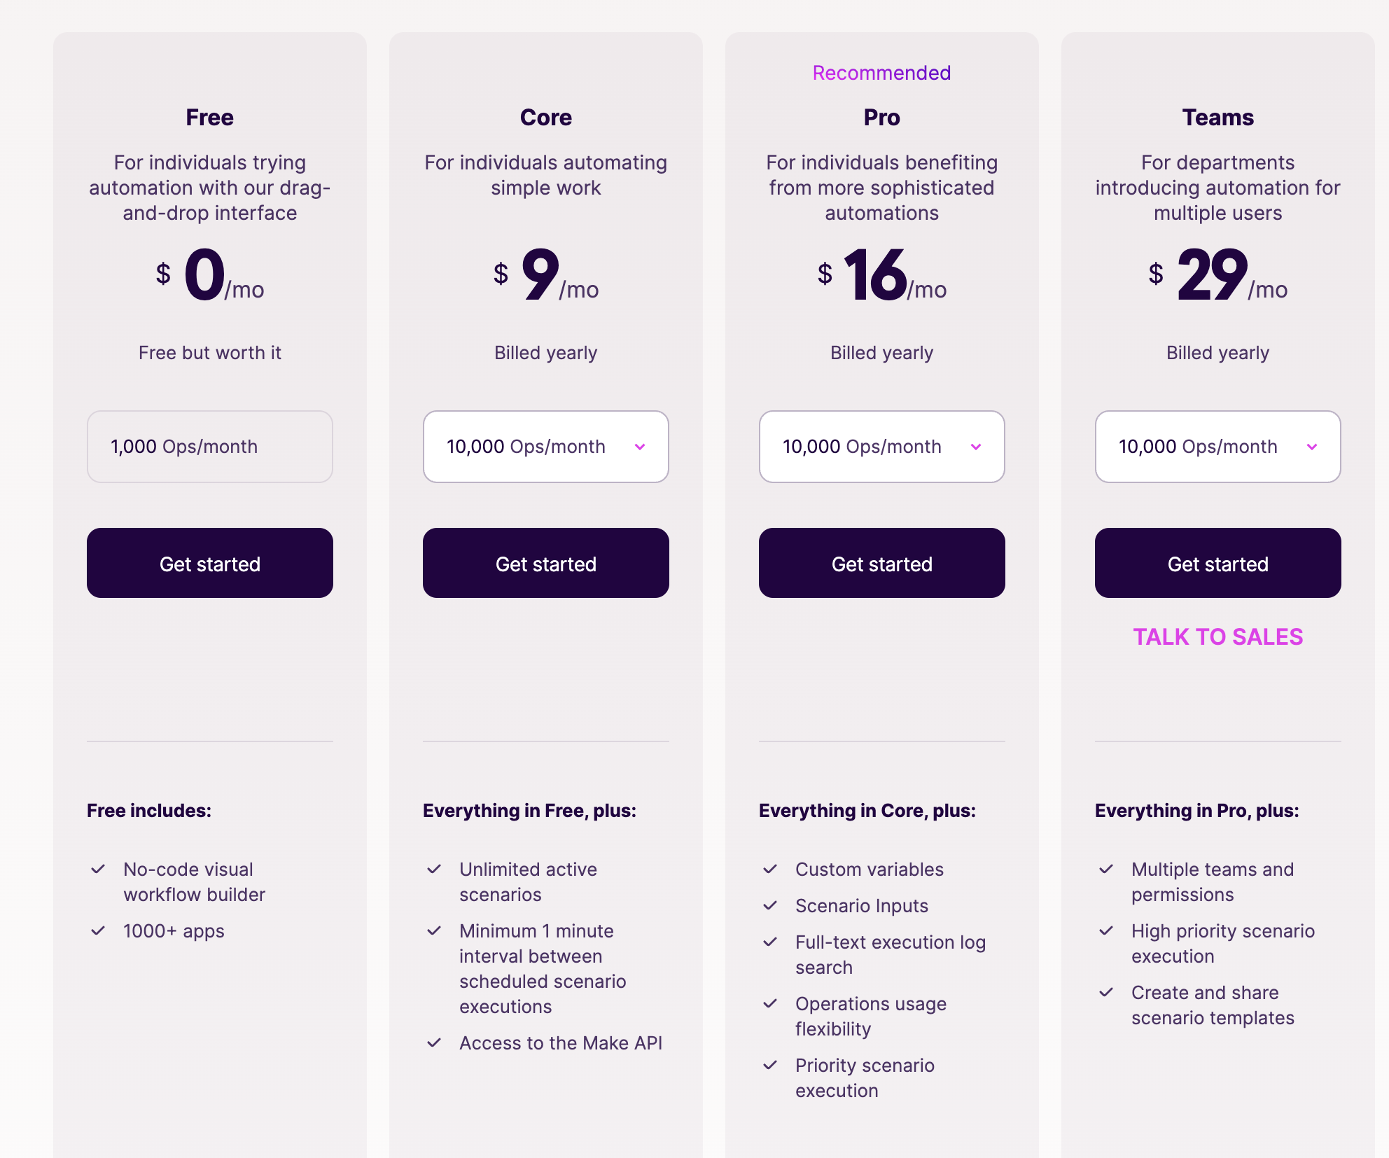Click checkmark next to Multiple teams and permissions
Image resolution: width=1389 pixels, height=1158 pixels.
coord(1107,870)
